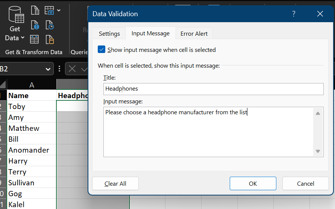Click the Existing Connections icon
The image size is (335, 209).
click(50, 39)
